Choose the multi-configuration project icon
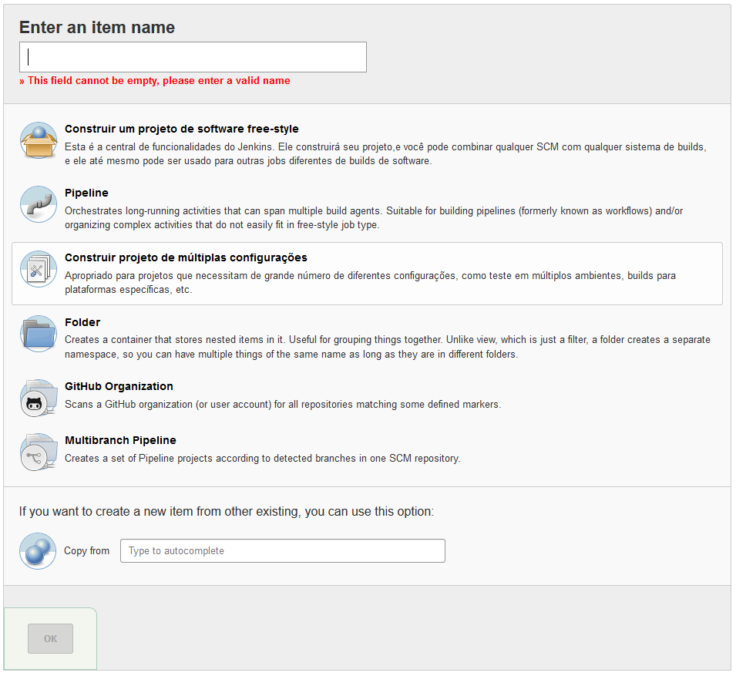 pos(38,269)
